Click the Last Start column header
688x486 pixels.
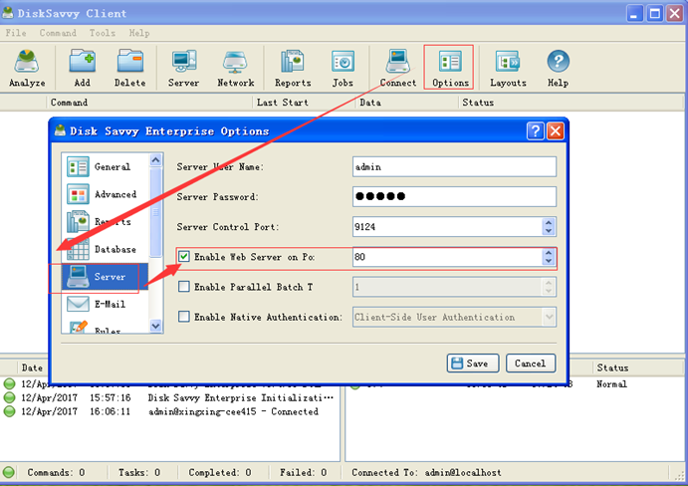pos(304,103)
